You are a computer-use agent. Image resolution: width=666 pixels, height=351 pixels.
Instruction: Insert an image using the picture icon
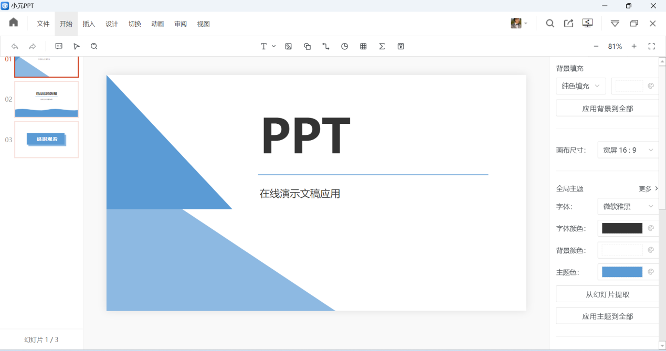(288, 46)
